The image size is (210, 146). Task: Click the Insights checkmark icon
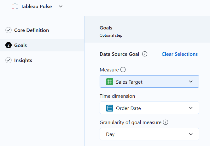click(x=9, y=60)
